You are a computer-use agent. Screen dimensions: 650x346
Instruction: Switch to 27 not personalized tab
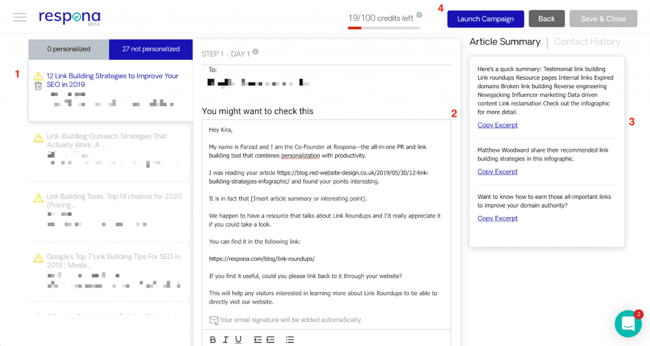151,50
